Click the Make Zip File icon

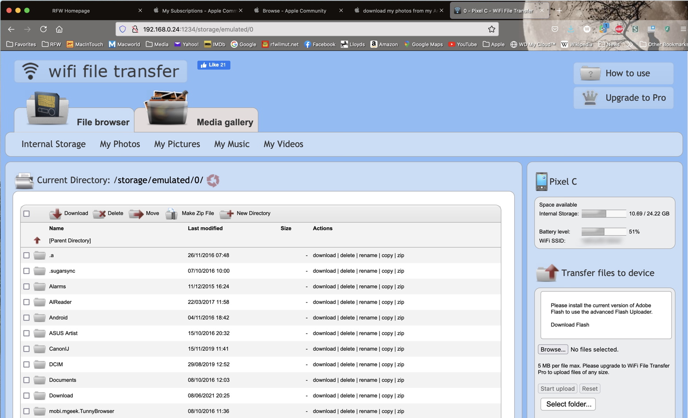171,214
